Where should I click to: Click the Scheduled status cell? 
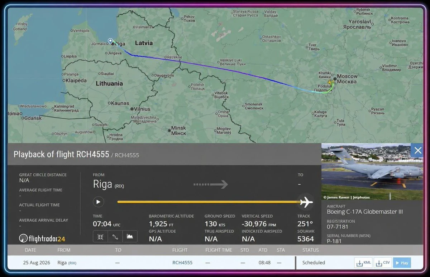314,263
